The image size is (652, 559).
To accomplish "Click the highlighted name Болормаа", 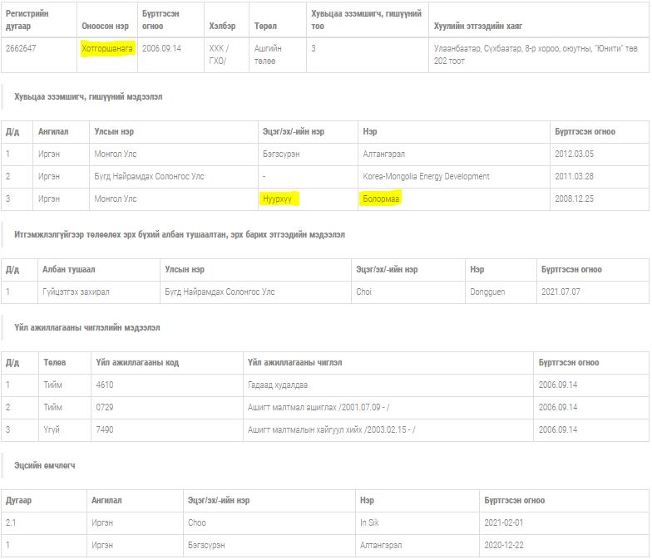I will click(x=382, y=199).
